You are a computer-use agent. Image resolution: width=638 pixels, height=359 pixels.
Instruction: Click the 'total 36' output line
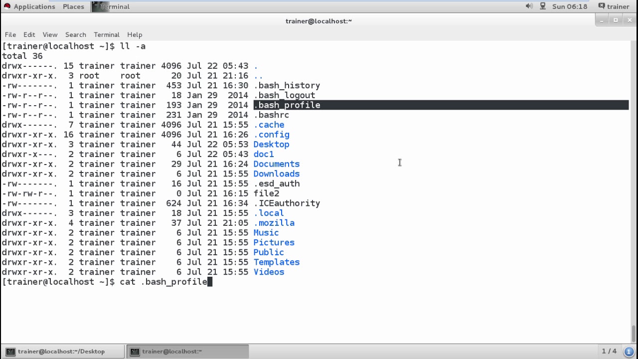(22, 56)
